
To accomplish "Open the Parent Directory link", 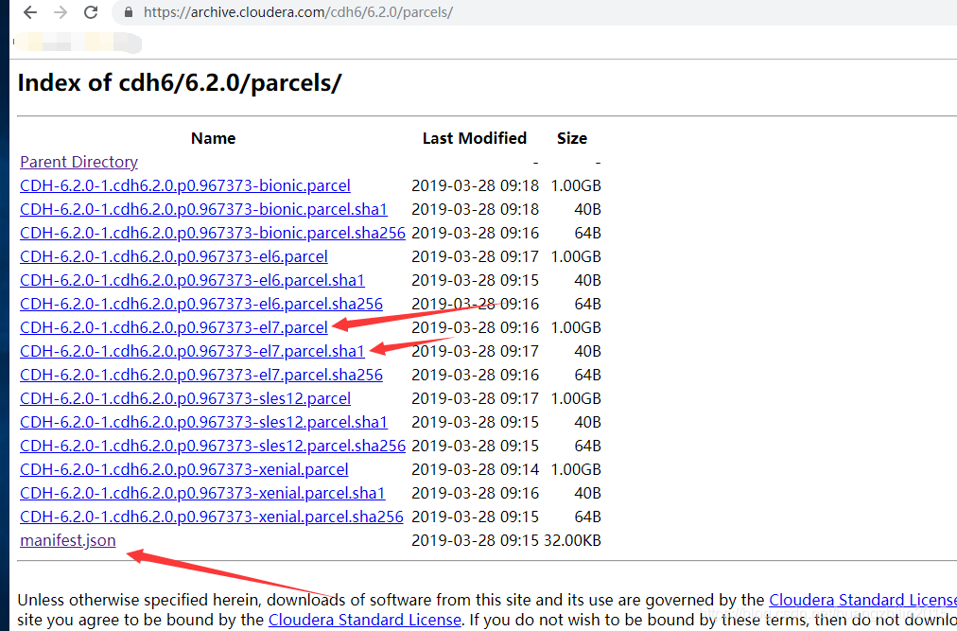I will (x=78, y=162).
